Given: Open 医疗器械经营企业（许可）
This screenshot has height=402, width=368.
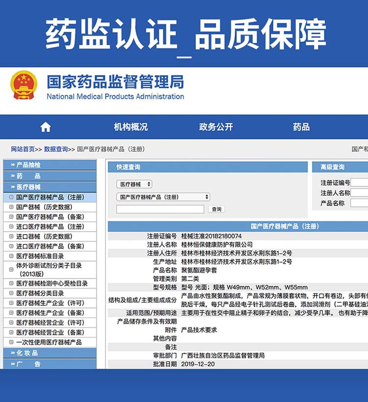Looking at the screenshot, I should tap(50, 322).
